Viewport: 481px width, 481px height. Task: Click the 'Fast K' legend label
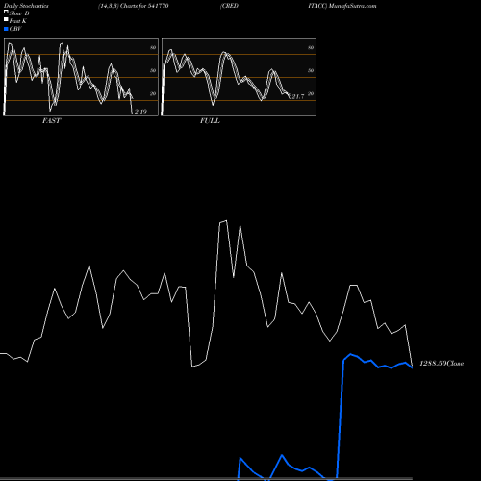click(x=18, y=21)
